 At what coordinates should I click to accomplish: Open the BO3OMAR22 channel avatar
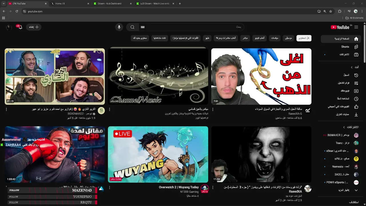[101, 111]
